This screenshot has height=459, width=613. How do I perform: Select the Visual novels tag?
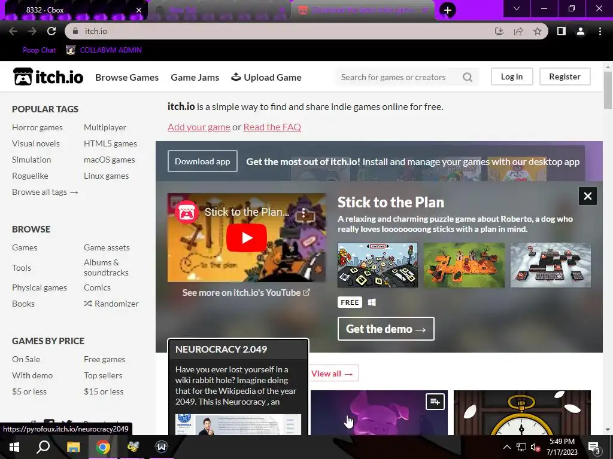coord(35,143)
